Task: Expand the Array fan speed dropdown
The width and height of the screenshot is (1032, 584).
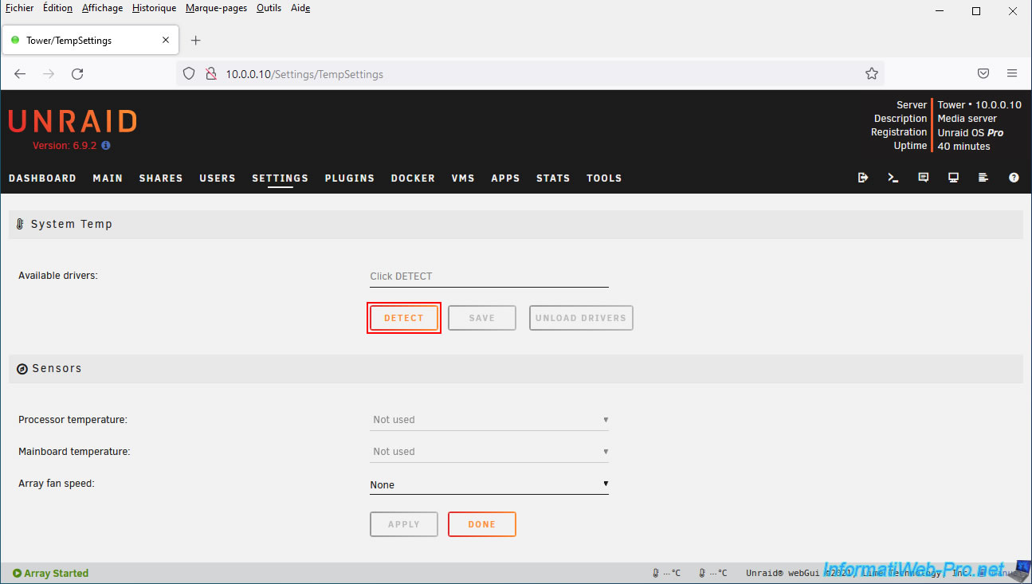Action: pyautogui.click(x=489, y=484)
